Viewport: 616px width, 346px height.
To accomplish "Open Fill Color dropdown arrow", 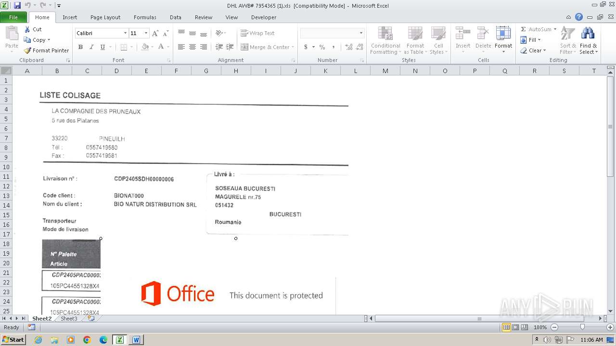I will [152, 47].
